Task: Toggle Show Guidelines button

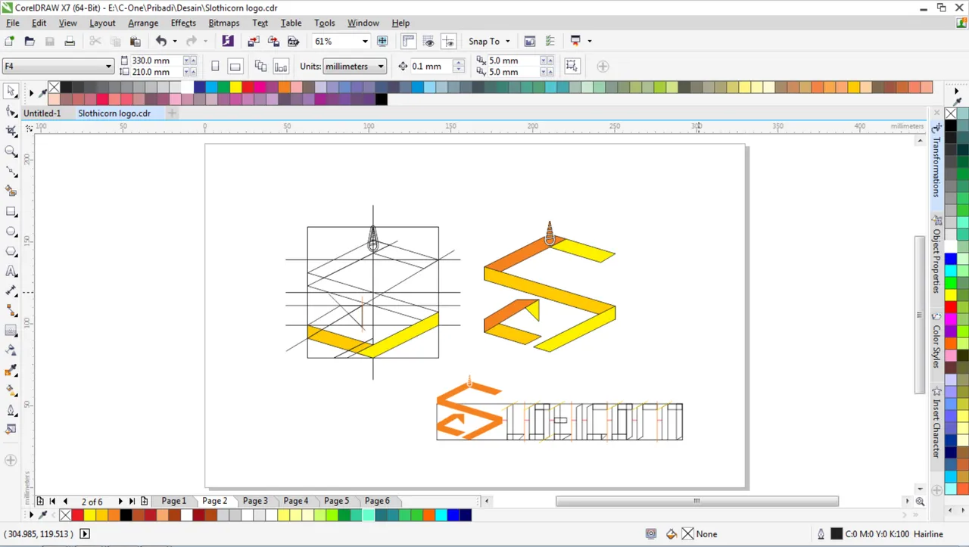Action: (449, 41)
